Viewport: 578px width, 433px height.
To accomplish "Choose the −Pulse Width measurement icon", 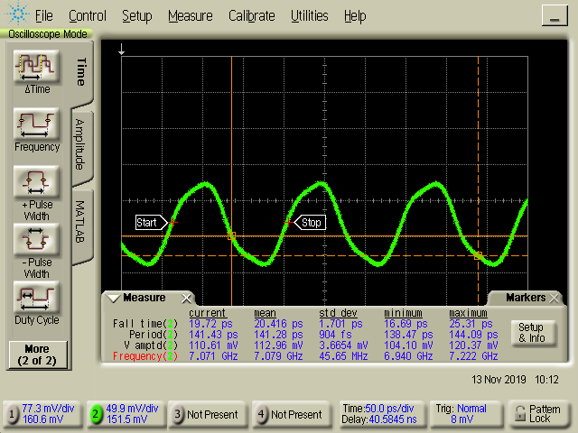I will pos(37,241).
